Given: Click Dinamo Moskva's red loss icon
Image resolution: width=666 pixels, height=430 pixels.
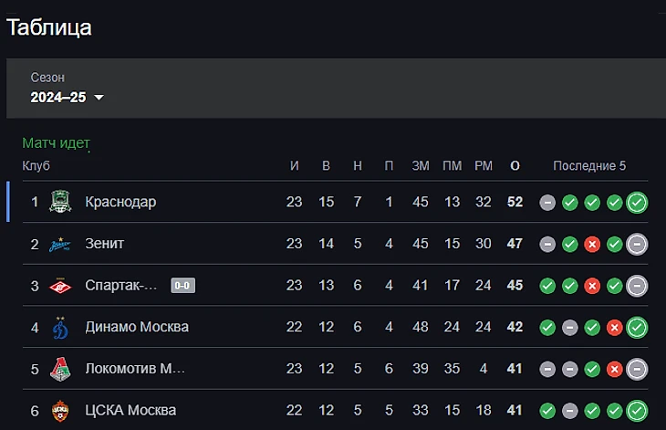Looking at the screenshot, I should [x=614, y=328].
